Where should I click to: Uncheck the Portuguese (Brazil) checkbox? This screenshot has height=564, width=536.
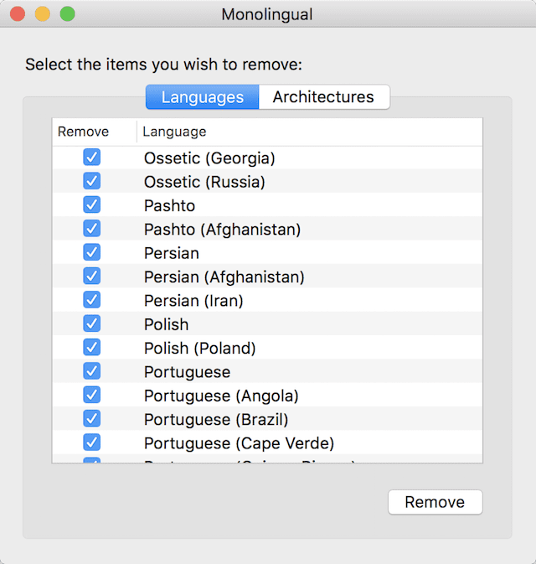point(92,419)
